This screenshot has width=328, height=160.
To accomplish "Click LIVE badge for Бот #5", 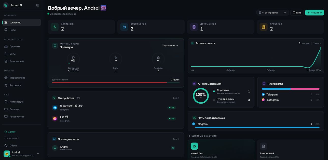I will [172, 119].
